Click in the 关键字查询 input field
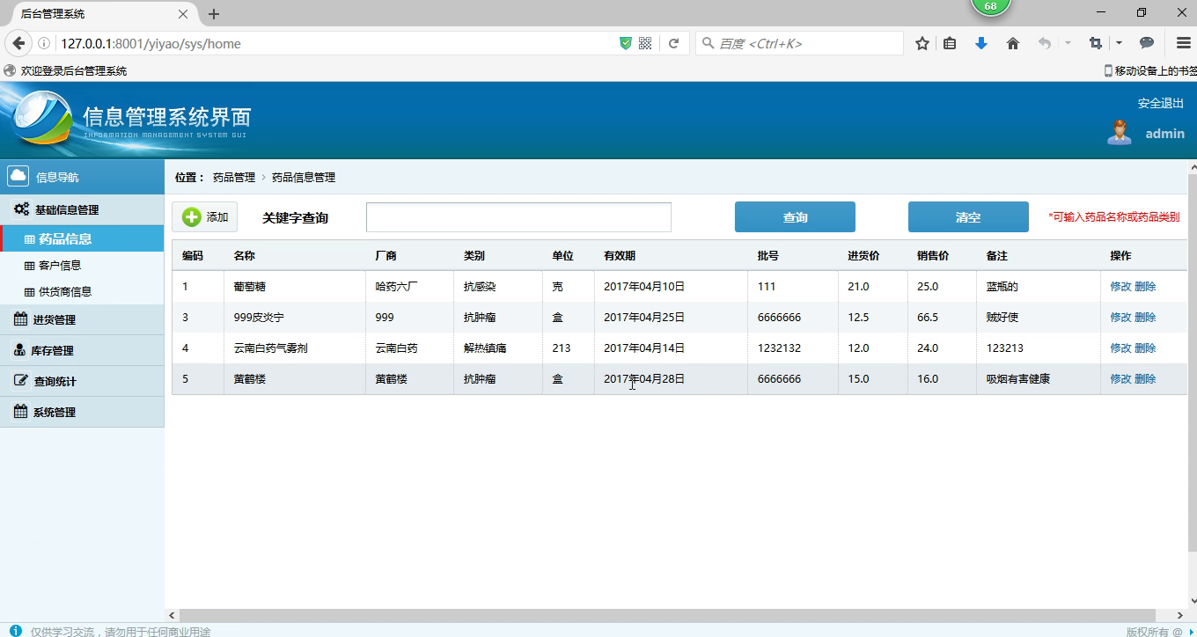1197x637 pixels. pyautogui.click(x=518, y=217)
